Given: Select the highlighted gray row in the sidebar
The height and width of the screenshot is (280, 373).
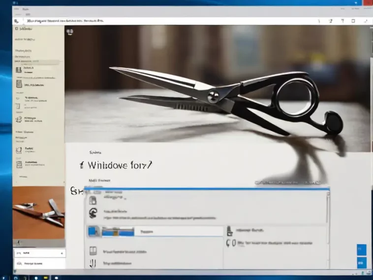Looking at the screenshot, I should [x=37, y=62].
